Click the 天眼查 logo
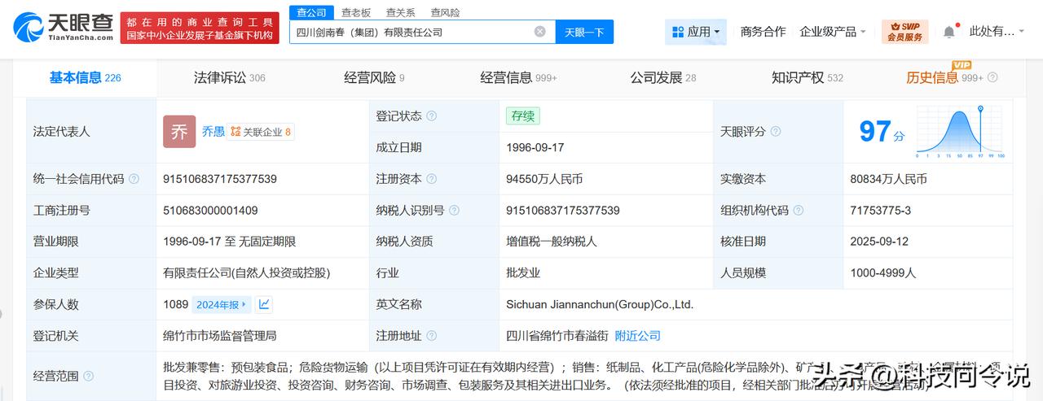The image size is (1043, 401). click(x=63, y=27)
